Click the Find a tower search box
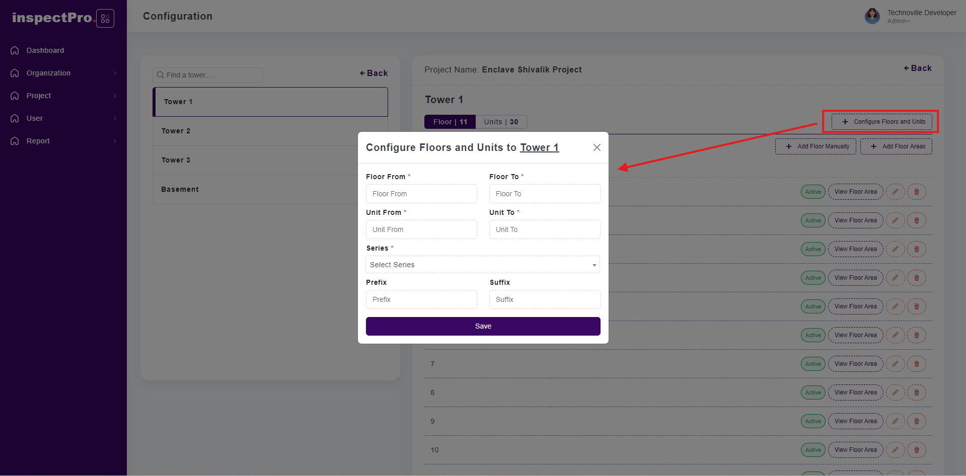This screenshot has width=966, height=476. click(x=208, y=75)
